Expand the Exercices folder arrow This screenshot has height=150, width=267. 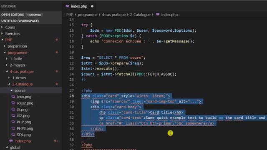click(x=2, y=34)
